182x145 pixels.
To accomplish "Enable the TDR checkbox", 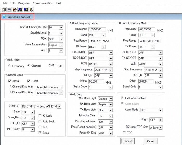I will click(124, 133).
